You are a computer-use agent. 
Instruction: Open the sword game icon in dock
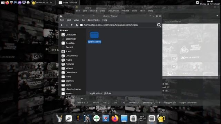pyautogui.click(x=78, y=118)
